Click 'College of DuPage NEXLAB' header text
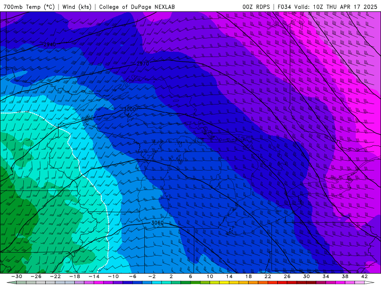Screen dimensions: 381x285 click(137, 7)
